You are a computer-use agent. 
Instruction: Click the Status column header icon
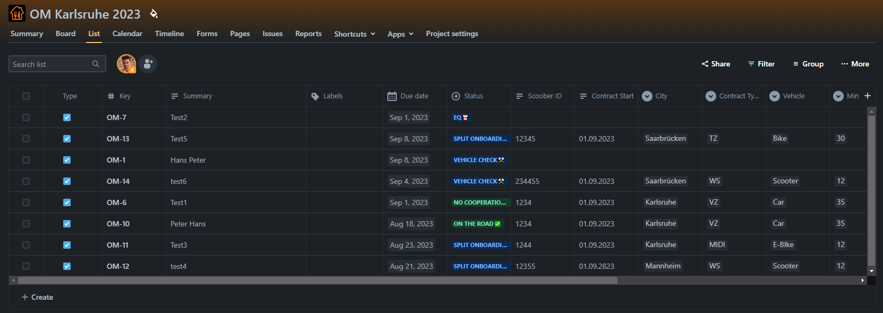[x=456, y=96]
